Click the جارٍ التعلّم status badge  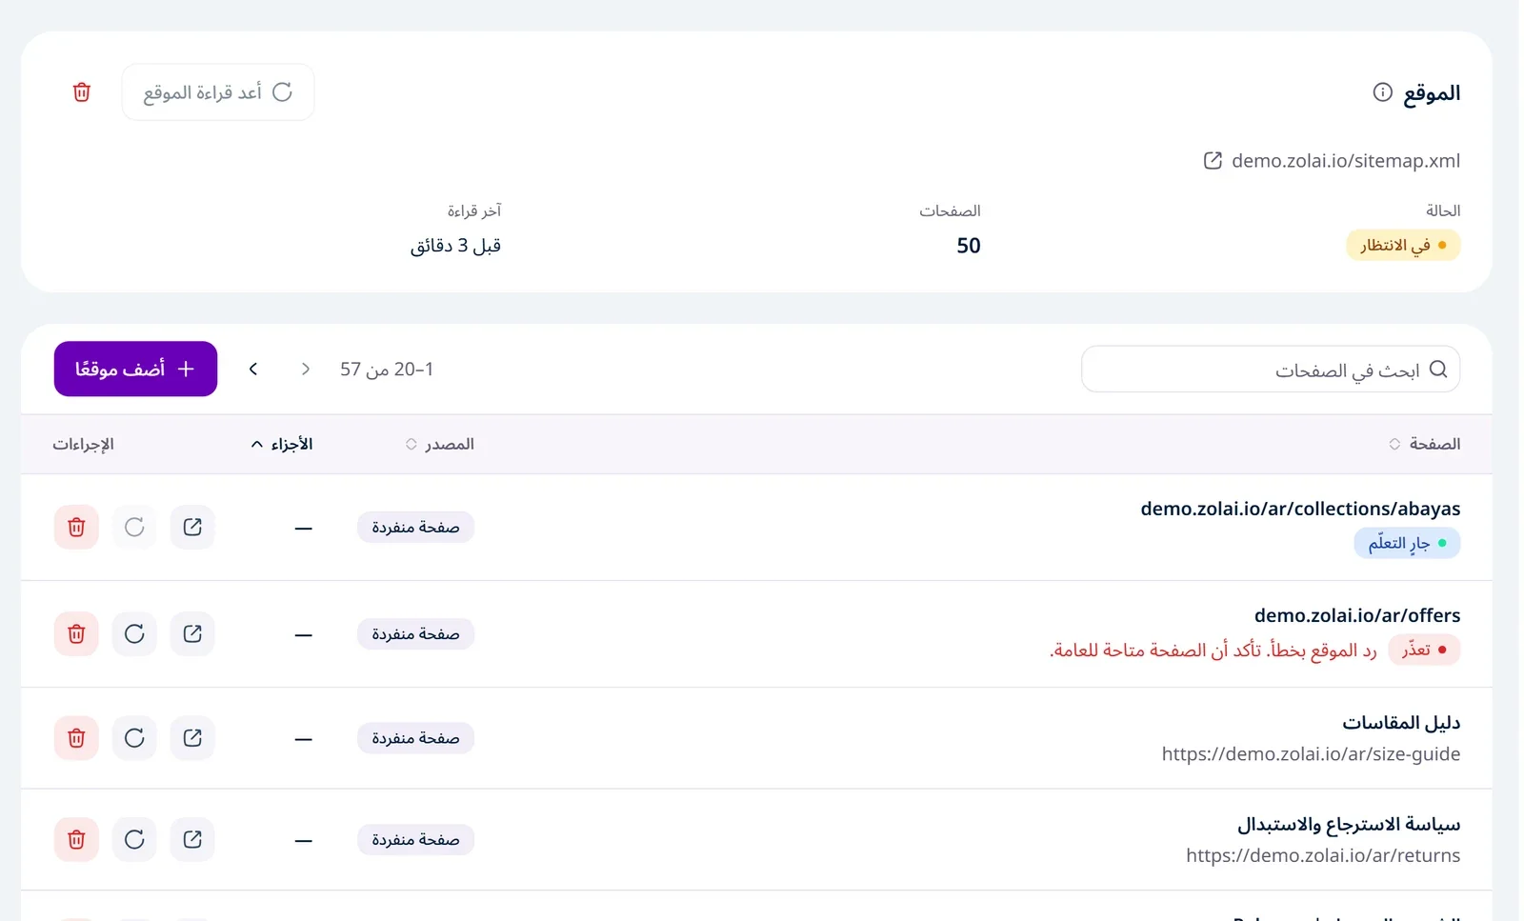click(x=1407, y=543)
